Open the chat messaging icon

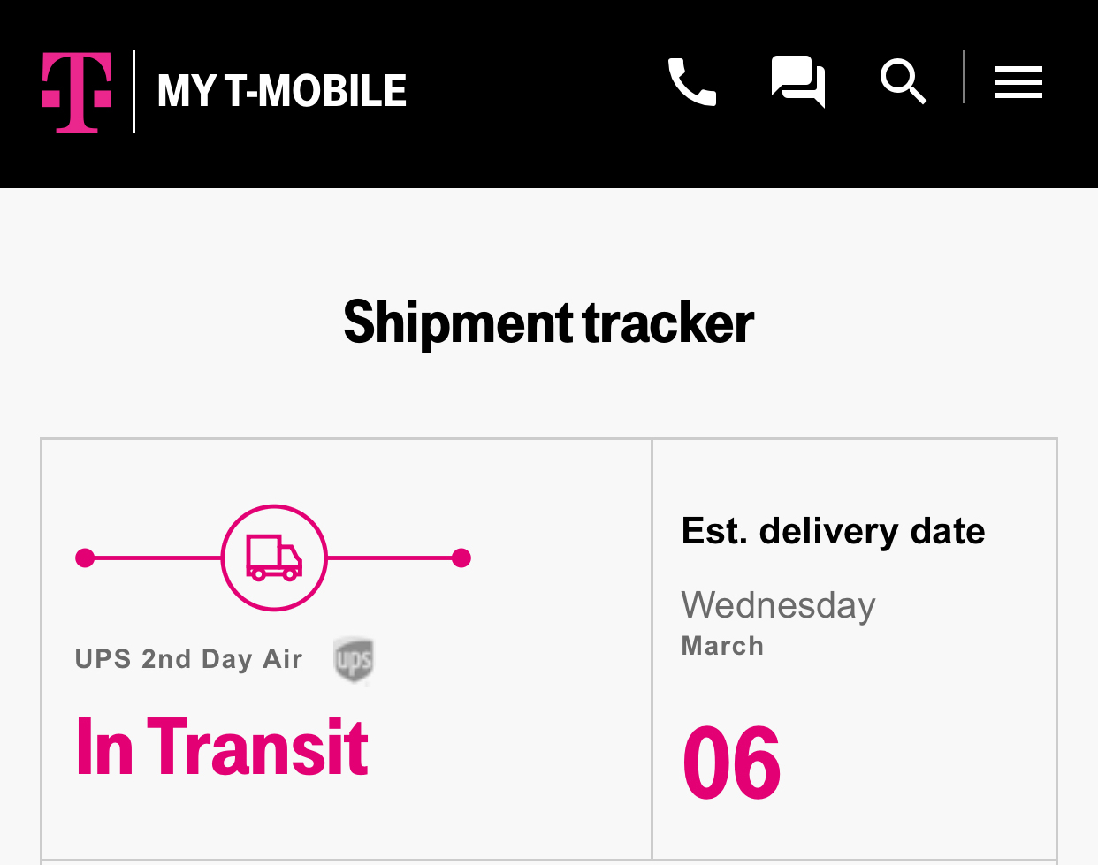point(797,82)
